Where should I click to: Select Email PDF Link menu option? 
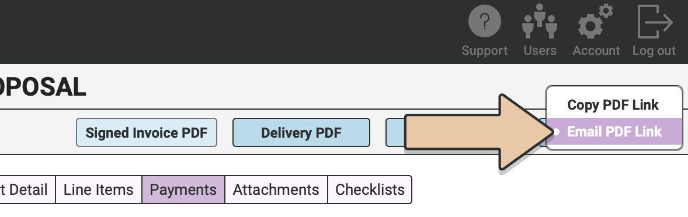pyautogui.click(x=614, y=131)
